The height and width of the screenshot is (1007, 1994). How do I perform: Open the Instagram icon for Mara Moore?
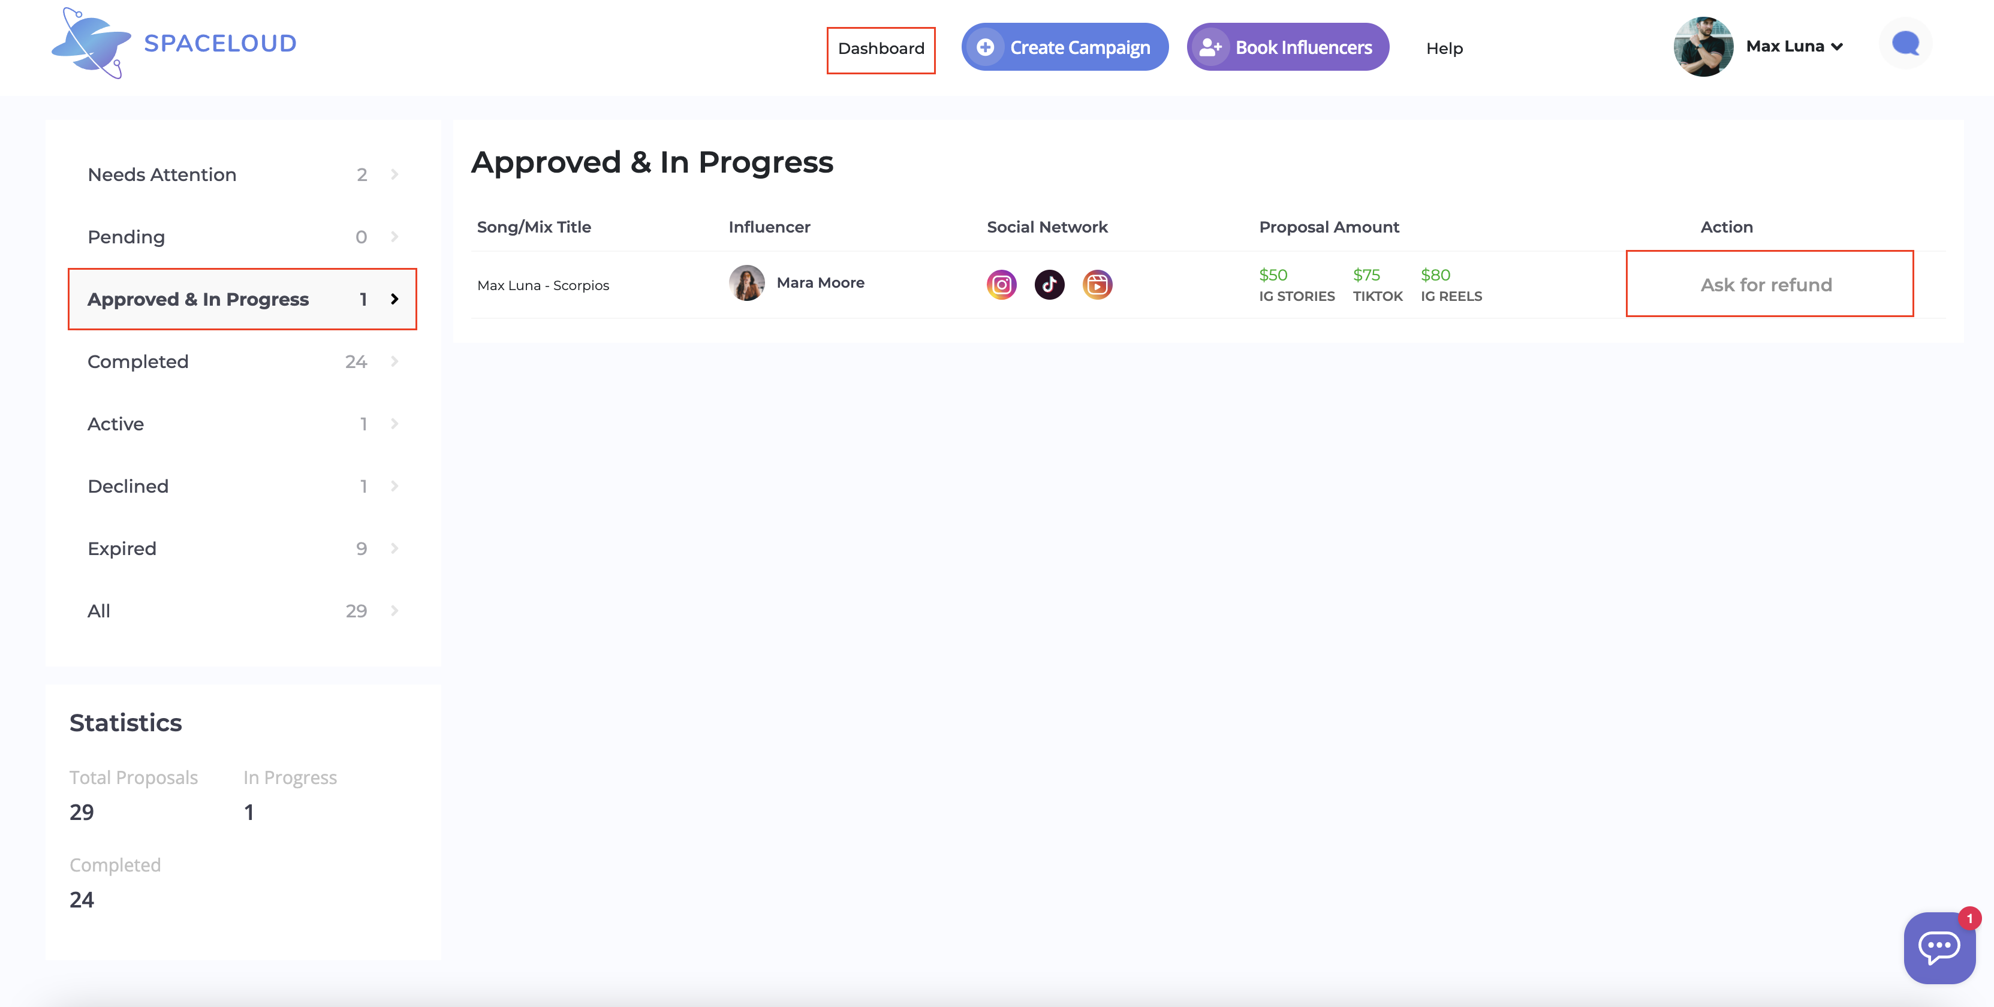pos(1001,285)
